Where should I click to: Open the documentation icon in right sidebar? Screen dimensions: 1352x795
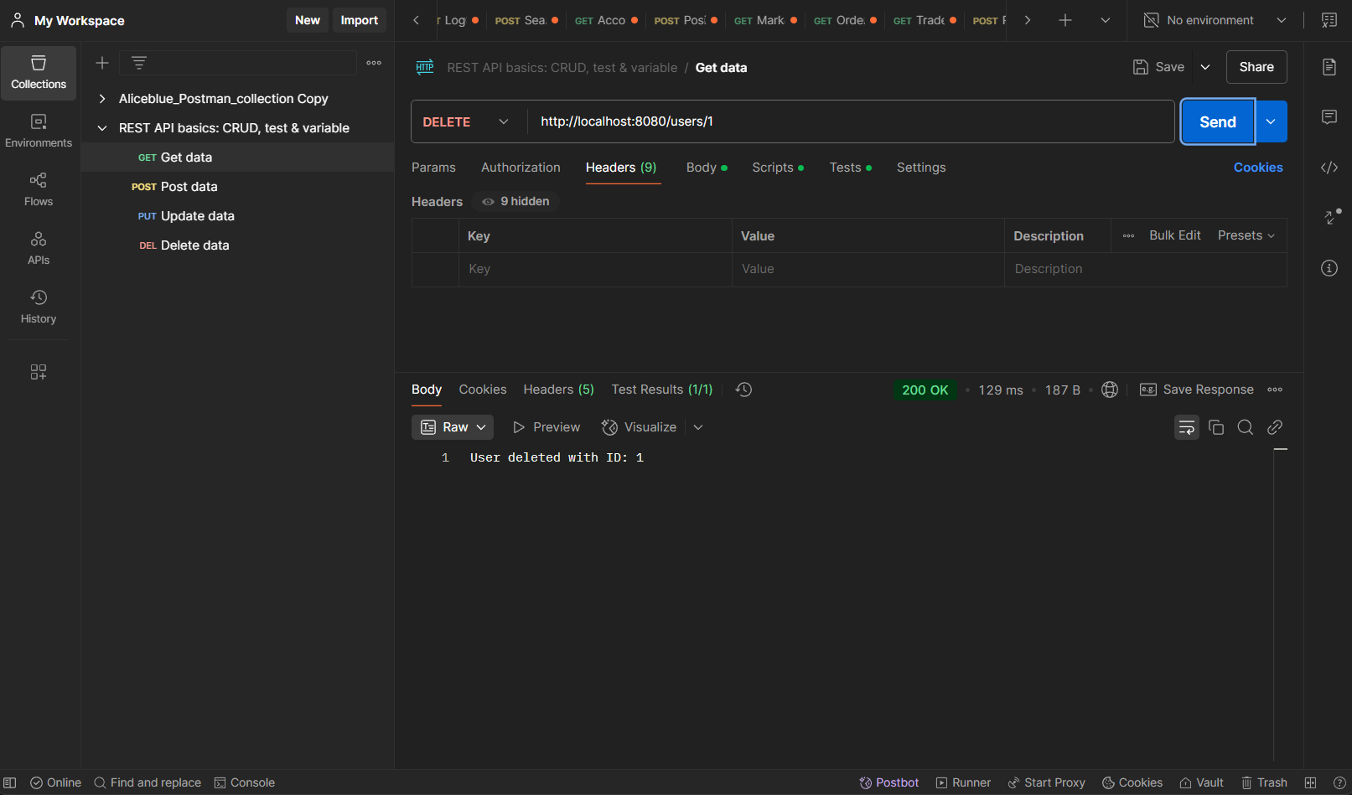click(x=1329, y=67)
